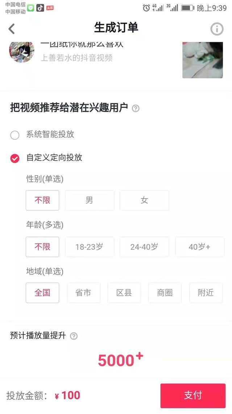Image resolution: width=232 pixels, height=414 pixels.
Task: Select the 24-40岁 age range
Action: click(144, 247)
